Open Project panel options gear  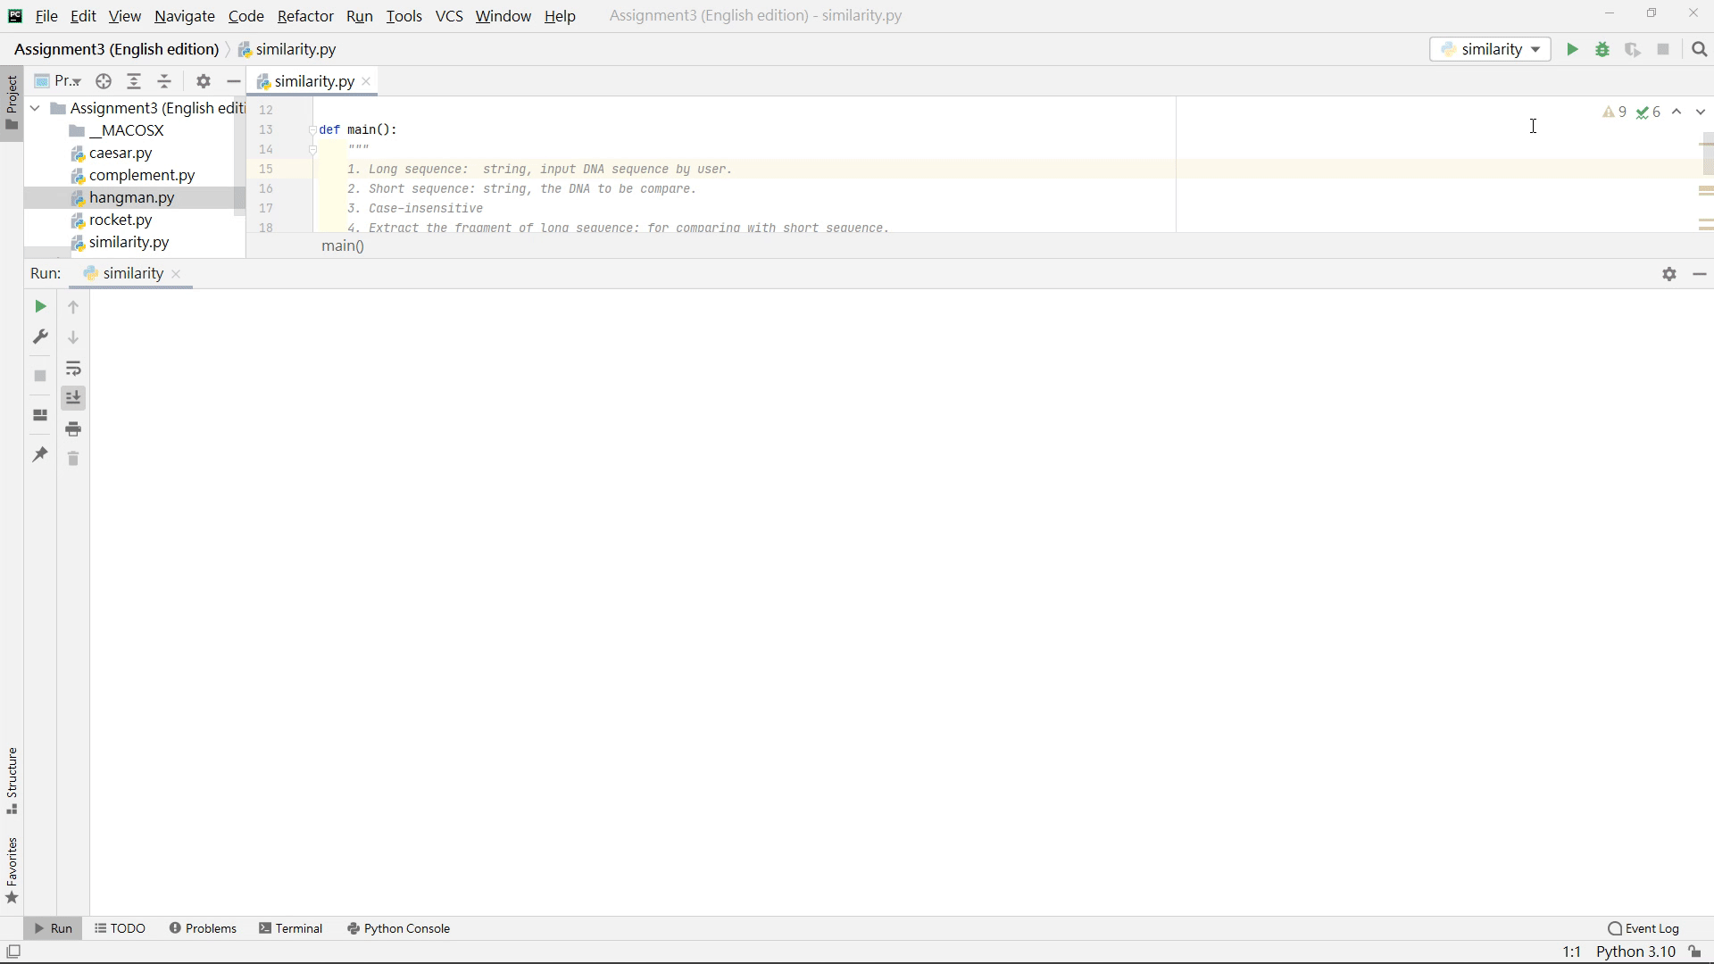coord(204,81)
